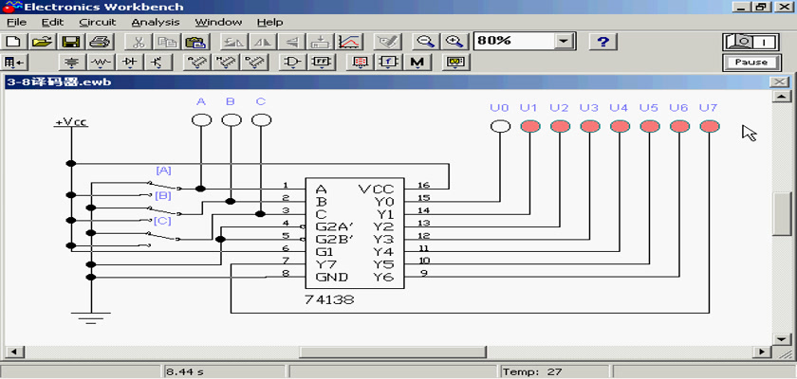This screenshot has width=797, height=379.
Task: Open the Transistors parts bin
Action: pyautogui.click(x=158, y=63)
